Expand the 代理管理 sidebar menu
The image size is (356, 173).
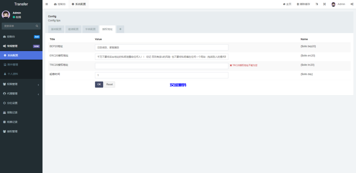pos(21,93)
